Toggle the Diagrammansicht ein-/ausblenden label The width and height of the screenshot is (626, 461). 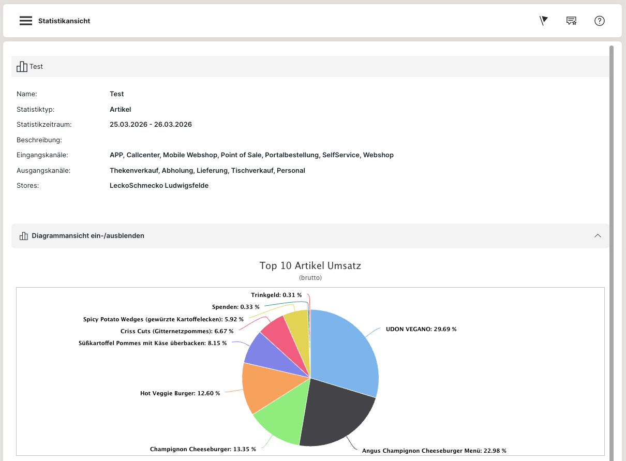coord(88,236)
